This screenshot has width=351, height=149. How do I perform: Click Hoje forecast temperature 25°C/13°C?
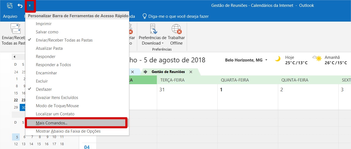(296, 63)
